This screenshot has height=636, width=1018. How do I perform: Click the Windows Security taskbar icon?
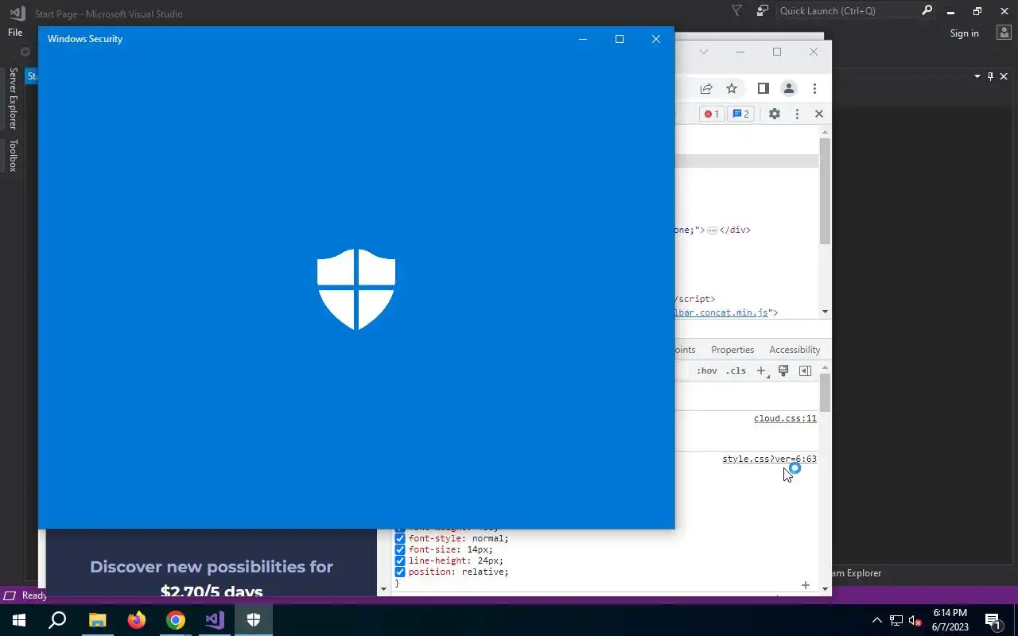click(x=254, y=620)
